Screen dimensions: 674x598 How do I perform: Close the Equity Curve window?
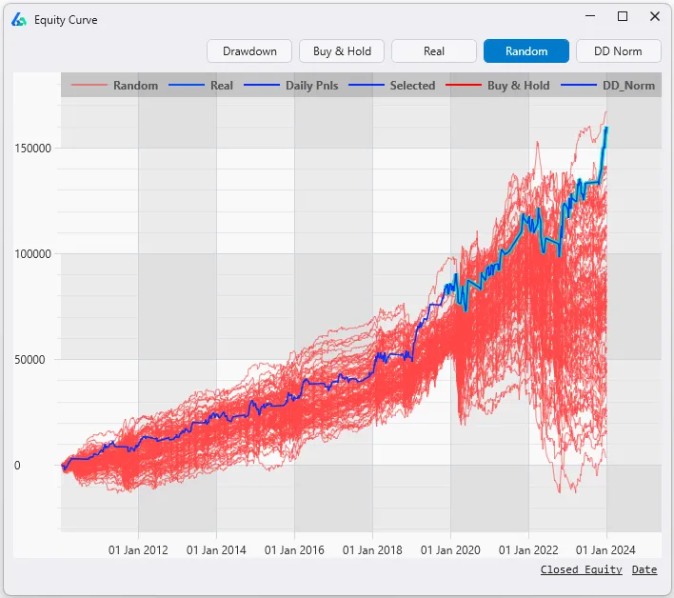[x=654, y=16]
